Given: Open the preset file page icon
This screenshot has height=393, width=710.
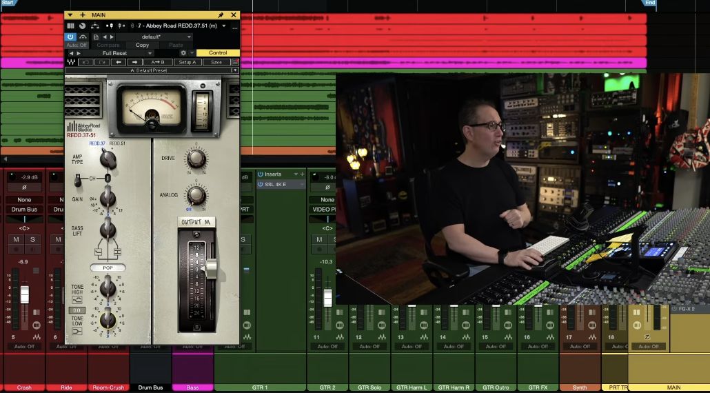Looking at the screenshot, I should (x=96, y=37).
